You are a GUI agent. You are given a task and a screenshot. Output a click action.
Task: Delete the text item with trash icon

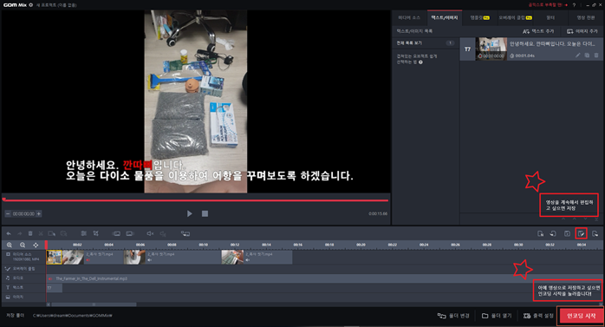(x=596, y=56)
